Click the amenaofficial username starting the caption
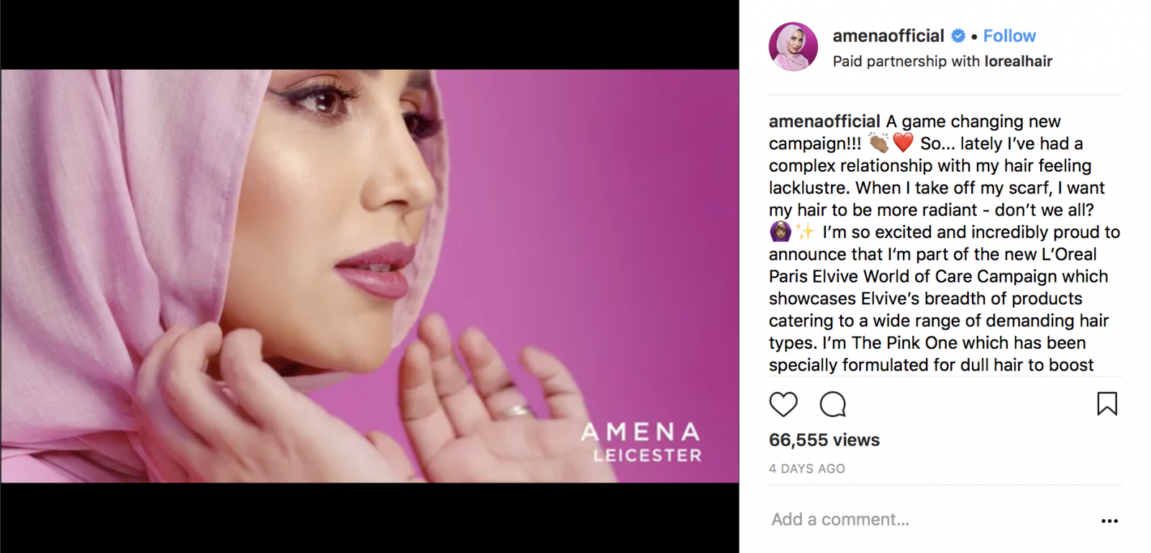The height and width of the screenshot is (553, 1151). (x=824, y=122)
